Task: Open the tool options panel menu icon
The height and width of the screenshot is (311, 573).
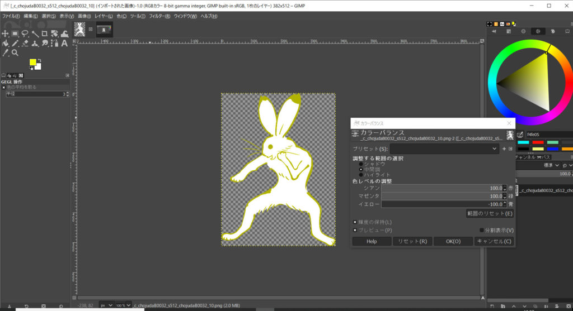Action: pyautogui.click(x=67, y=75)
